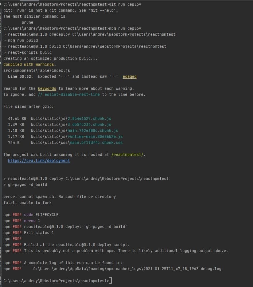This screenshot has height=287, width=253.
Task: Click the yellow '/reactnpmtest/' host path
Action: click(x=127, y=155)
